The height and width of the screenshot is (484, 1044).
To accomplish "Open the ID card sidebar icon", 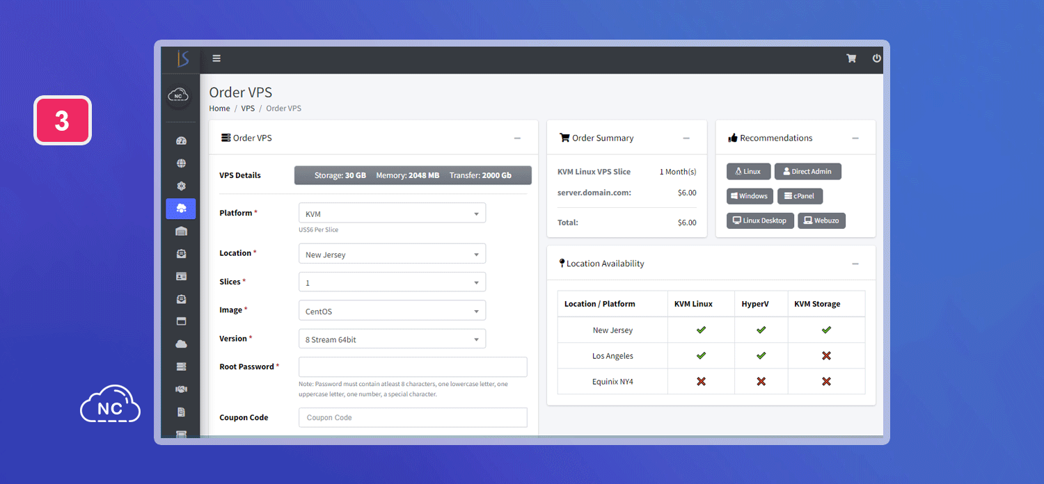I will click(182, 276).
